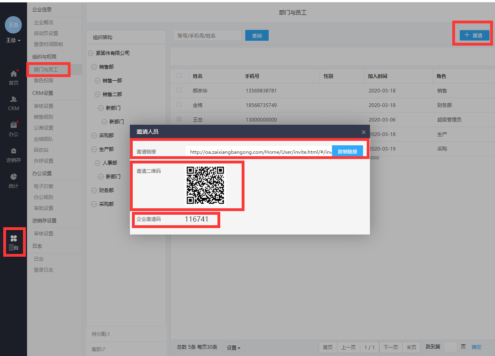Screen dimensions: 495x356
Task: Click 首页 button in pagination bar
Action: pyautogui.click(x=328, y=348)
